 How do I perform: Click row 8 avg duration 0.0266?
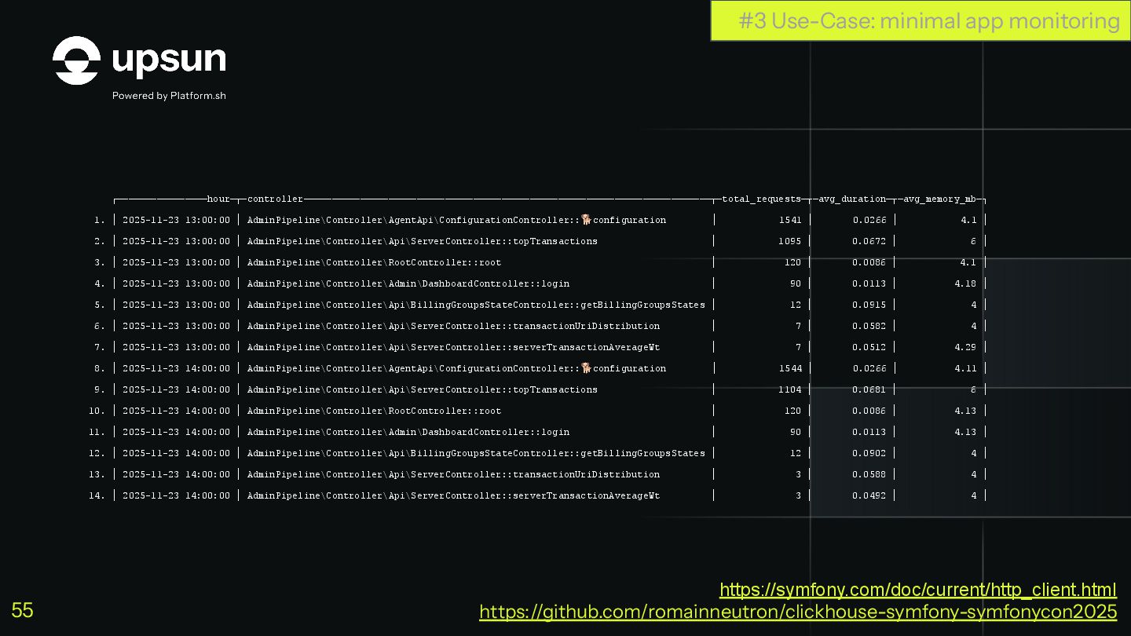869,368
